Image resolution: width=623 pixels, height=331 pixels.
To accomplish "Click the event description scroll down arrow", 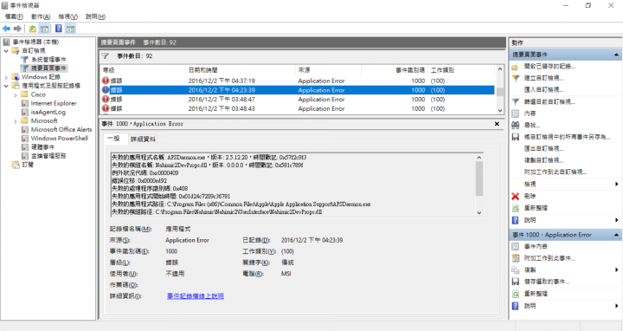I will (479, 213).
